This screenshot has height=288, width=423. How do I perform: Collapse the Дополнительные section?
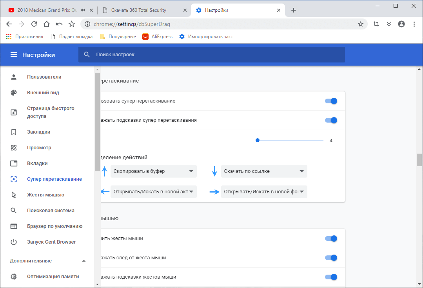tap(84, 261)
